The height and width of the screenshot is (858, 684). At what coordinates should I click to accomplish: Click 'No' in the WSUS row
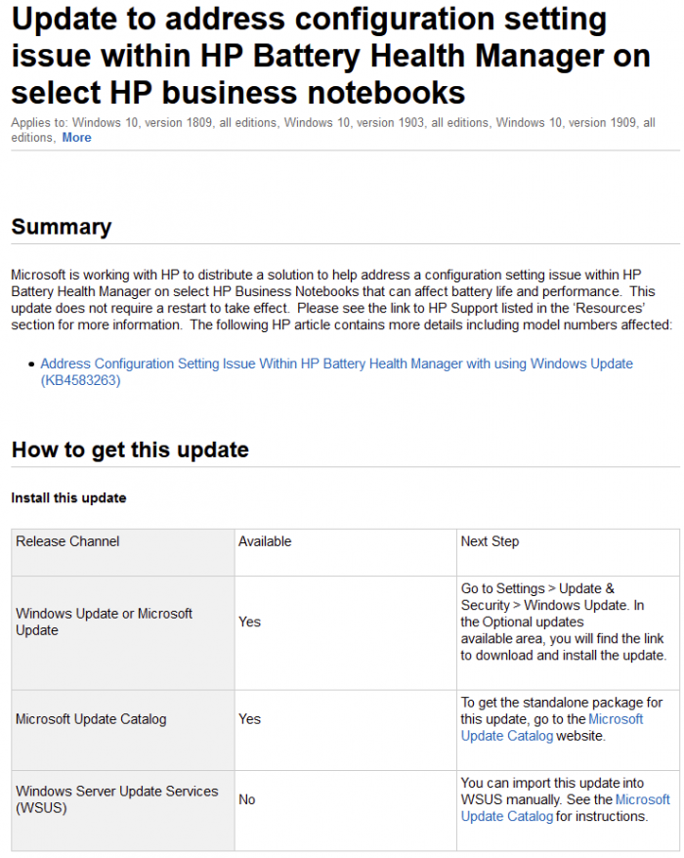coord(246,799)
